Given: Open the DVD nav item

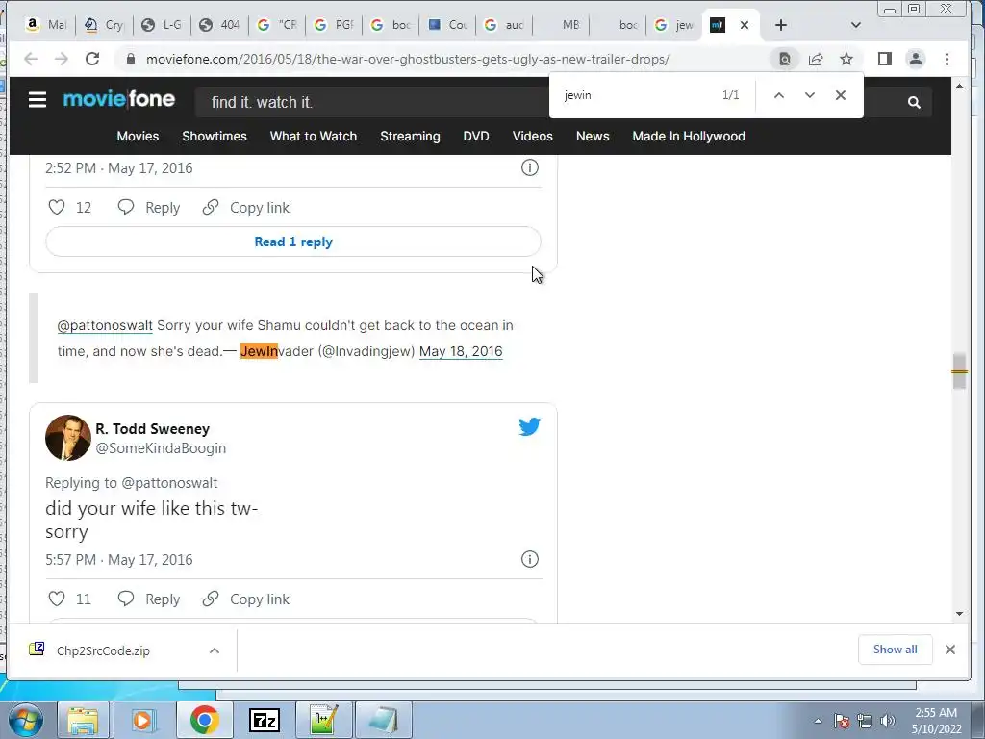Looking at the screenshot, I should (x=476, y=137).
